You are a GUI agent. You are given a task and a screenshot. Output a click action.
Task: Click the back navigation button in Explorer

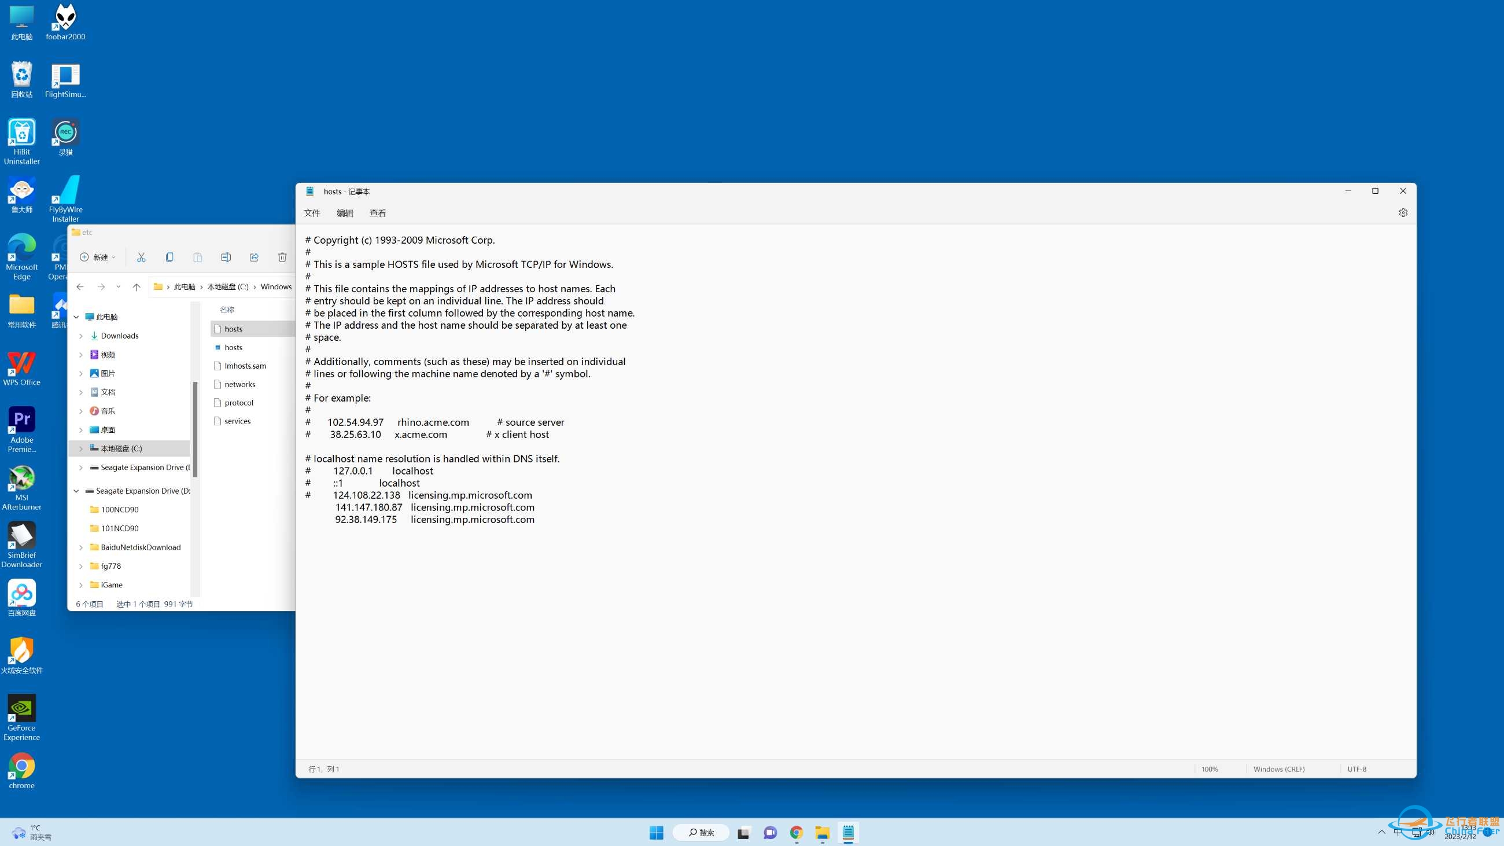80,286
